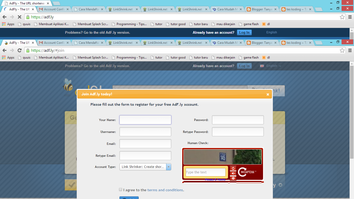This screenshot has height=199, width=354.
Task: Close the Cara Mudah M tab in the loading adf.ly window
Action: click(x=240, y=9)
